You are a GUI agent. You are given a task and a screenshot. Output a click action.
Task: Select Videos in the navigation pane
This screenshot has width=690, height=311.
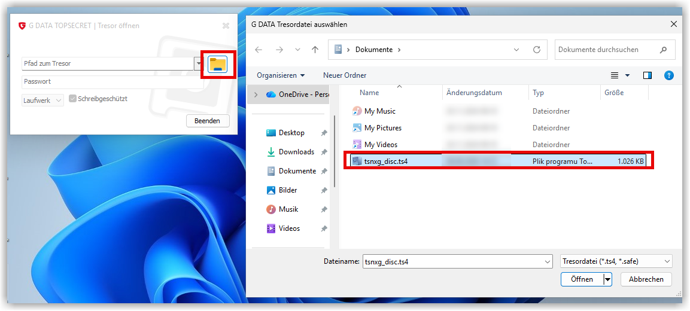(290, 228)
